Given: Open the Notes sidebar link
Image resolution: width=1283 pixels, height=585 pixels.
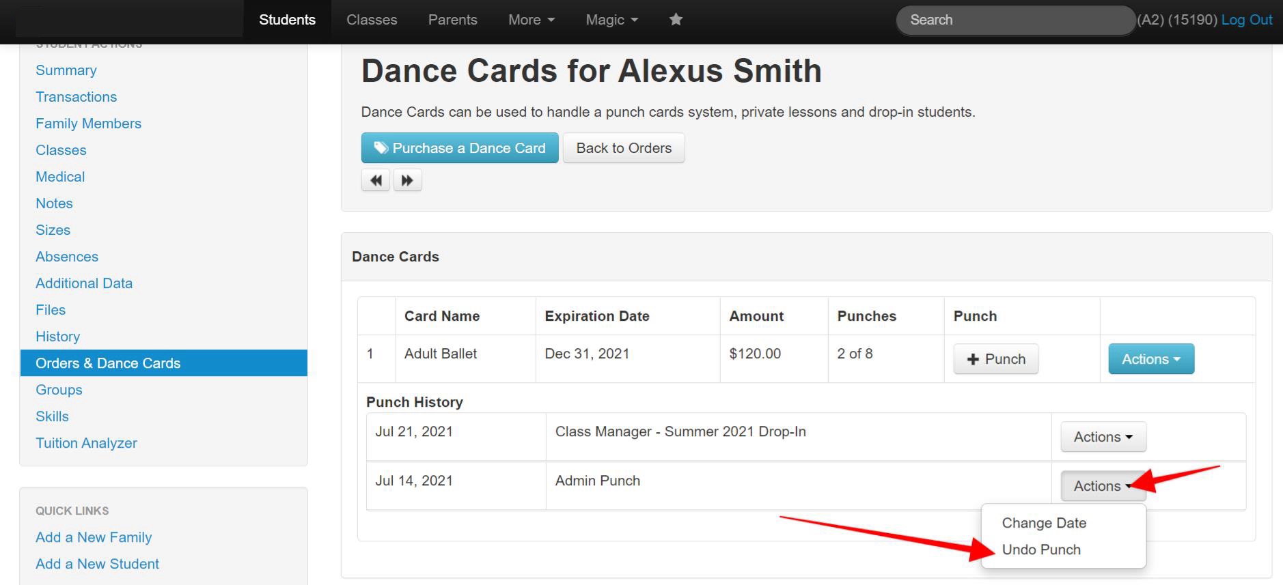Looking at the screenshot, I should pyautogui.click(x=54, y=203).
